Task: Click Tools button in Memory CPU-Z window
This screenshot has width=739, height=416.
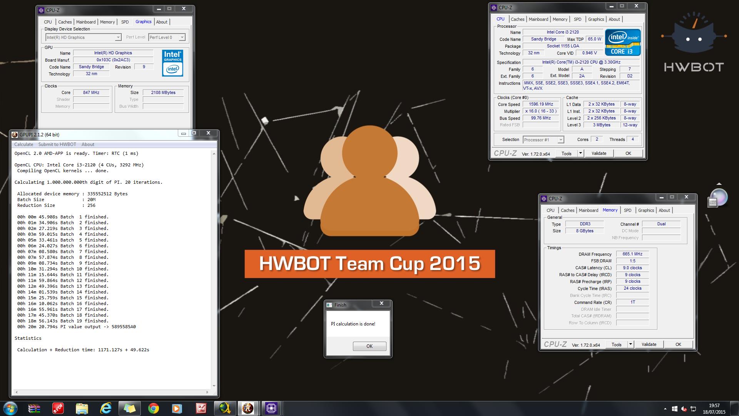Action: [616, 344]
